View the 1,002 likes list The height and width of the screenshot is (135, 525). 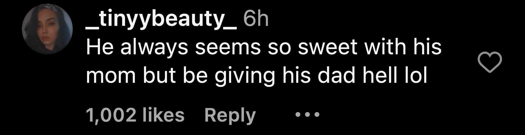[135, 115]
